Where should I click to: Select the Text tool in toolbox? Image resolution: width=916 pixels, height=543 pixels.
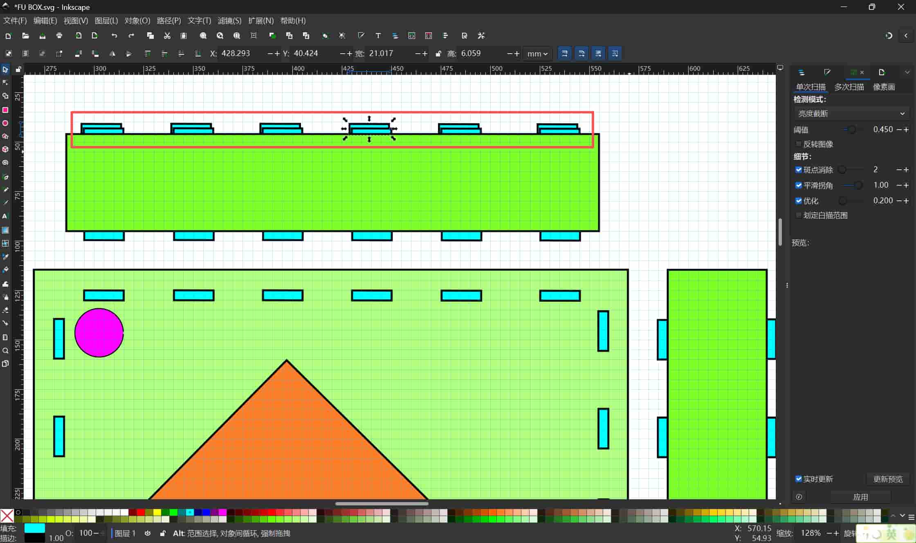tap(5, 216)
